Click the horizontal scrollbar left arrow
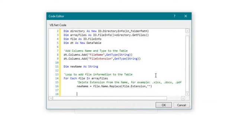This screenshot has width=238, height=133. [x=51, y=98]
